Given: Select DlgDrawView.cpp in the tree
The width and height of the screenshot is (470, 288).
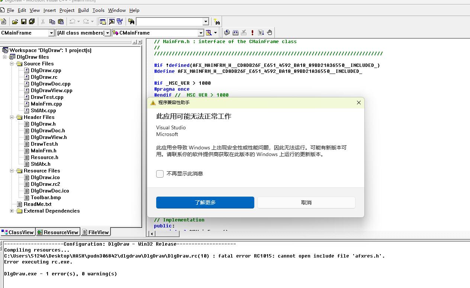Looking at the screenshot, I should tap(51, 90).
